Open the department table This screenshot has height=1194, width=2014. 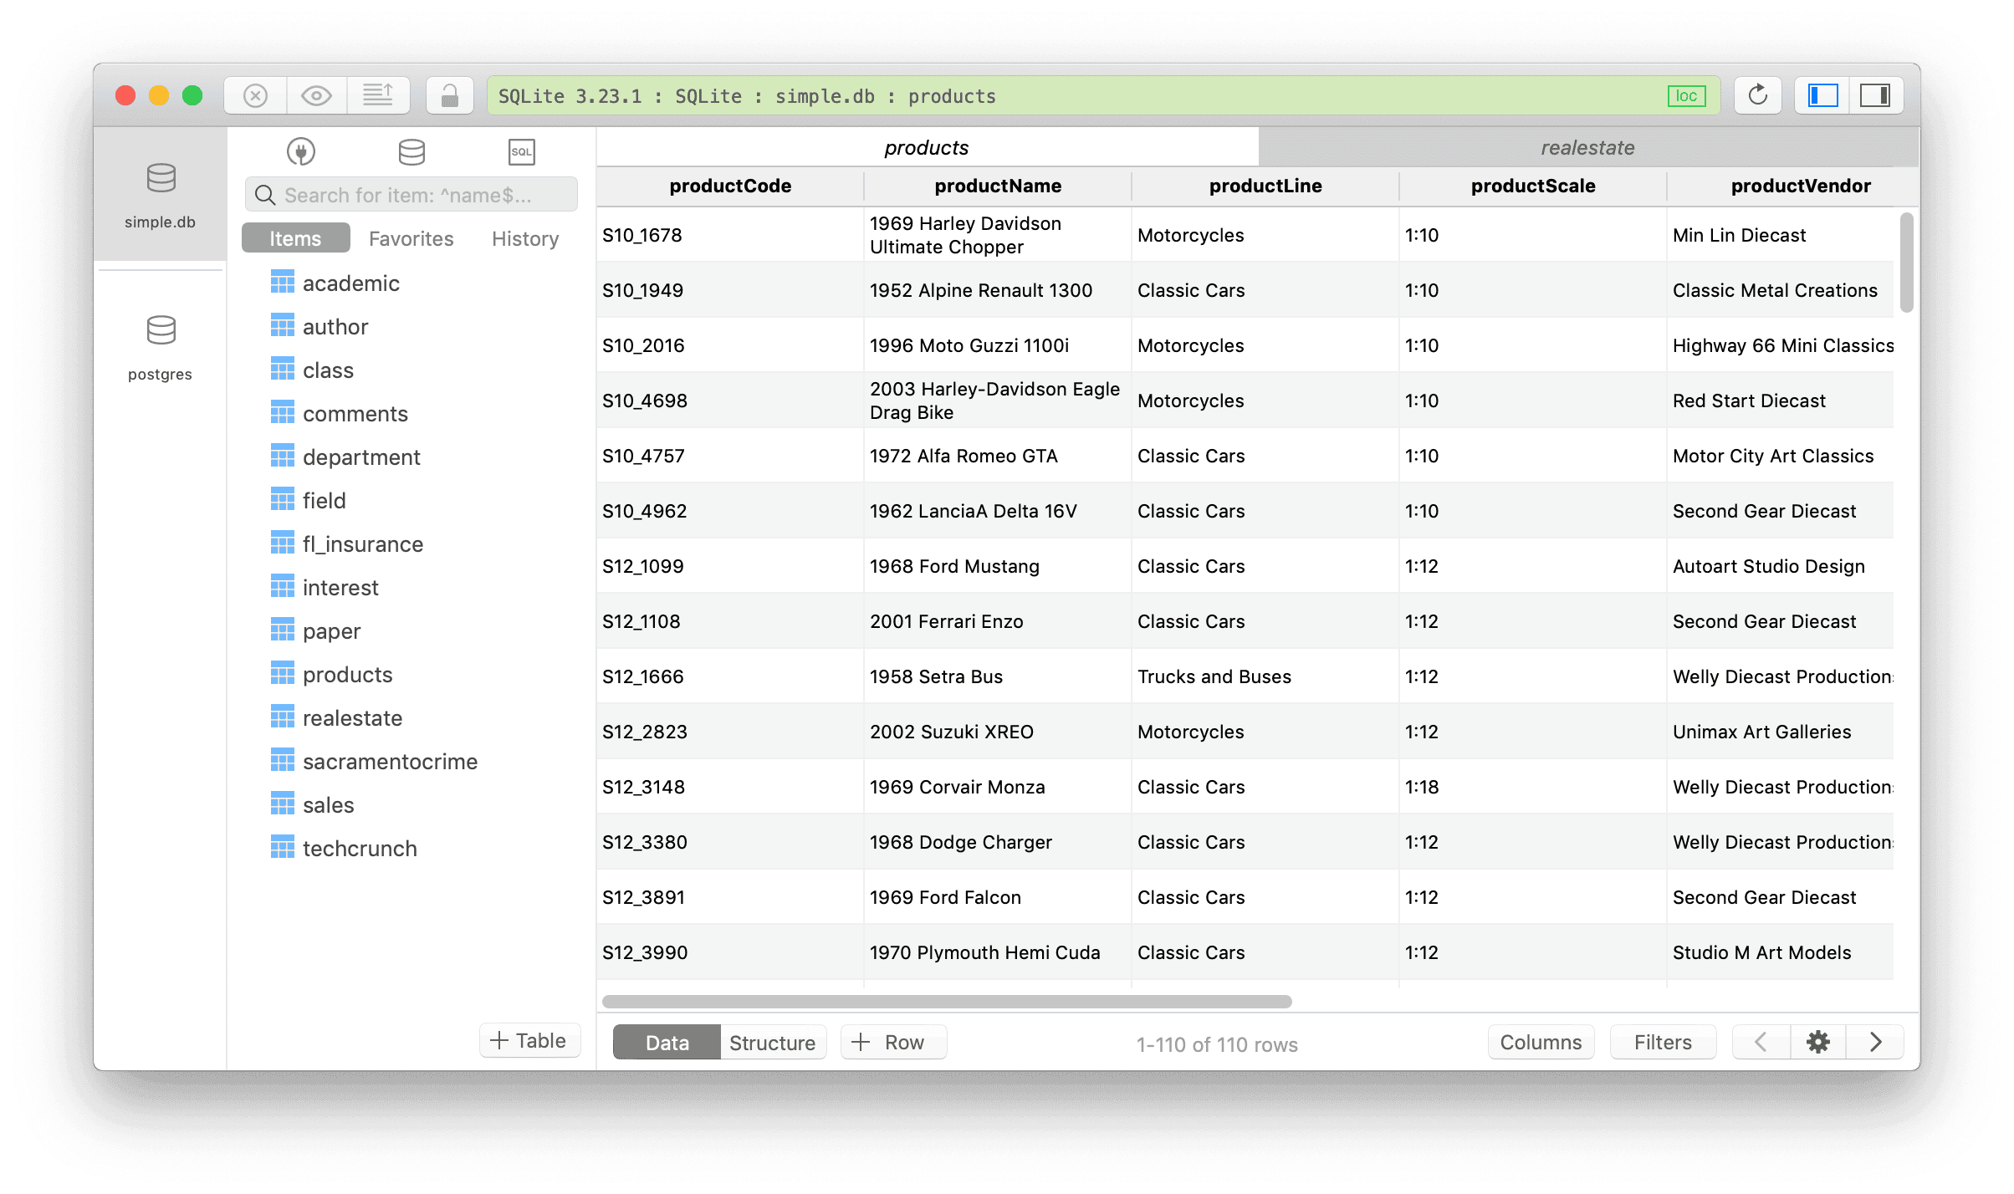point(345,457)
